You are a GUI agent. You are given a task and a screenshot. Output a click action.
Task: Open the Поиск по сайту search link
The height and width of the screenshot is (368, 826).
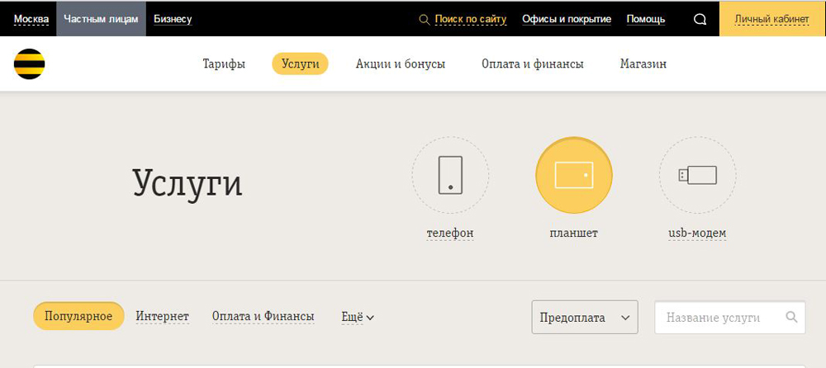click(x=470, y=19)
